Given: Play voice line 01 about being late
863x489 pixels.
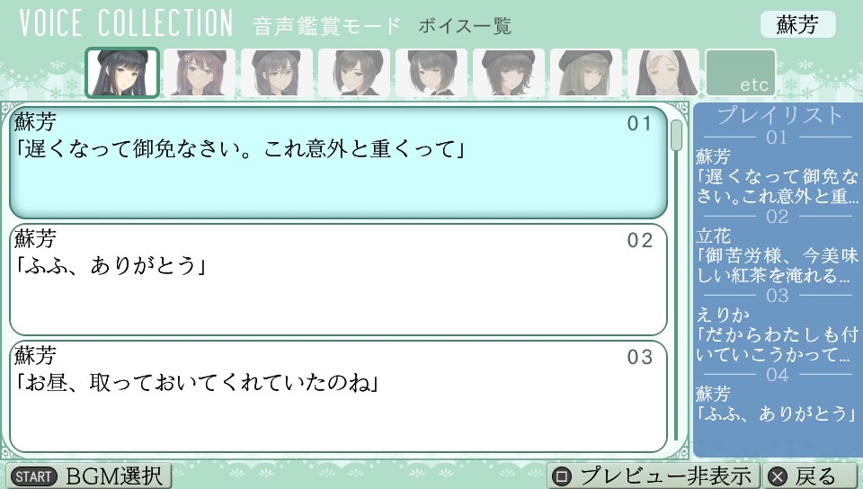Looking at the screenshot, I should click(339, 163).
